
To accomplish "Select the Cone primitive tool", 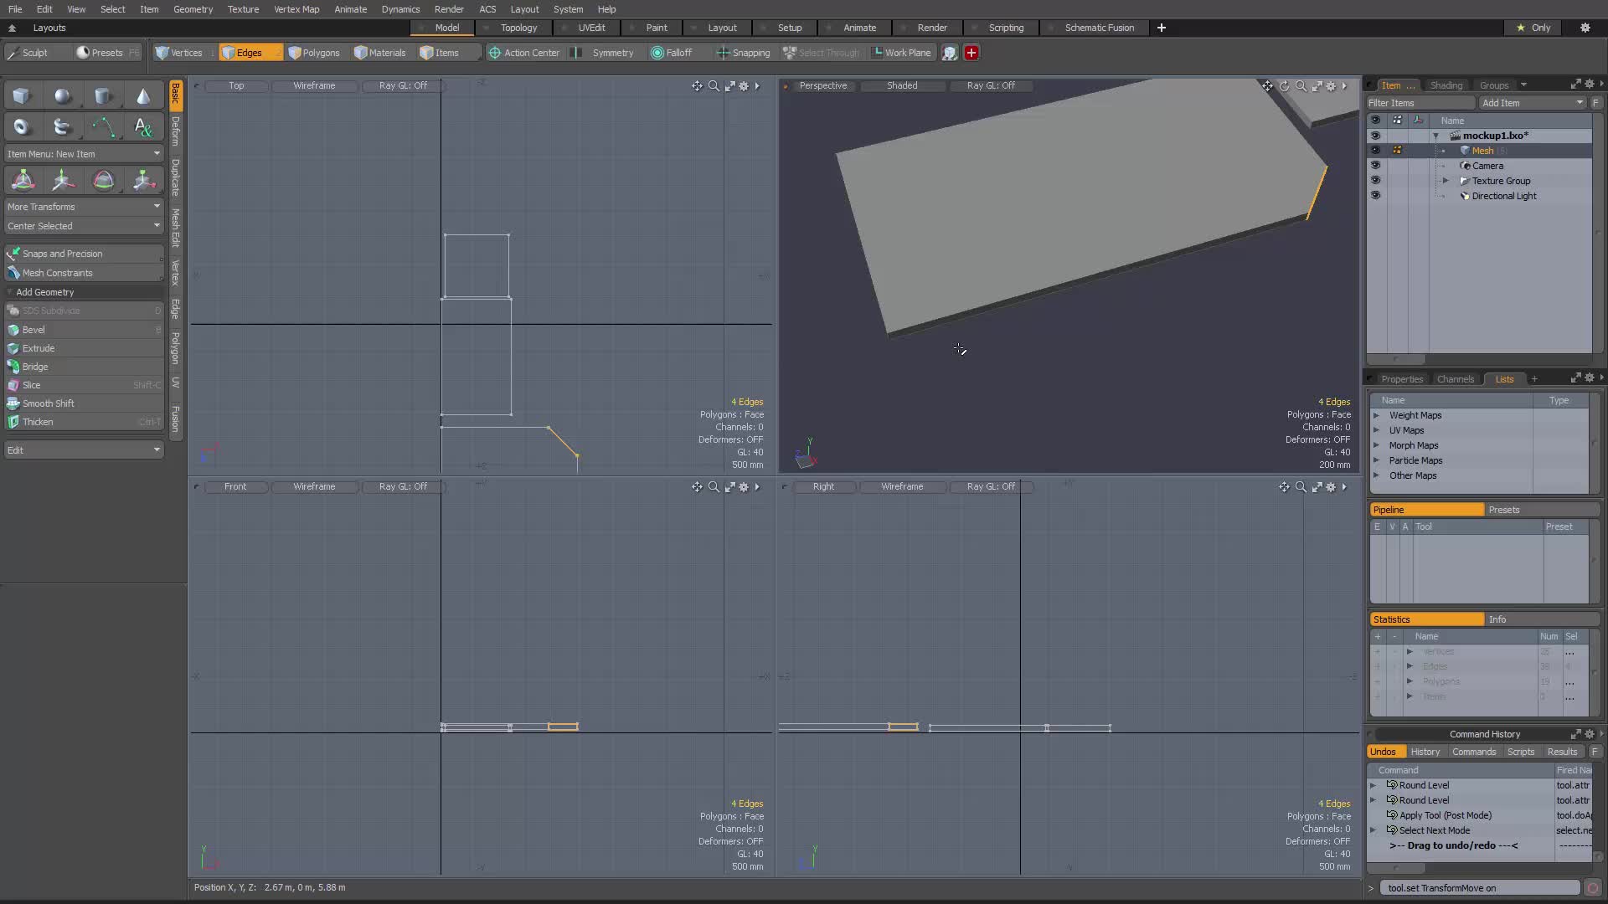I will [143, 96].
